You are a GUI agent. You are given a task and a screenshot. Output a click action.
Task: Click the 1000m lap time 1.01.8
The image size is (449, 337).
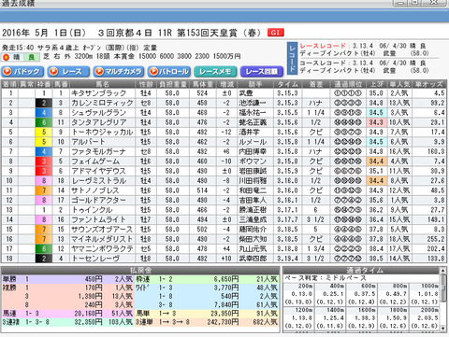[x=430, y=294]
